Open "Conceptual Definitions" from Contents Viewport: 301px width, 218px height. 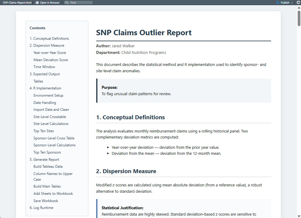49,38
